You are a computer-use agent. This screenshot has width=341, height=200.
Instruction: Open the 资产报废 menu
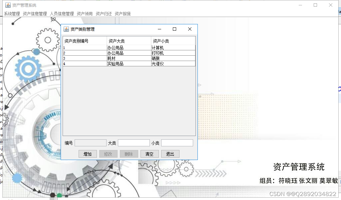[123, 14]
